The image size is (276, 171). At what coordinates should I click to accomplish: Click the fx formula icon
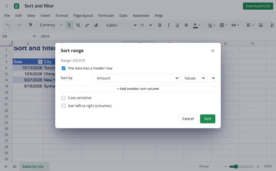(x=34, y=36)
